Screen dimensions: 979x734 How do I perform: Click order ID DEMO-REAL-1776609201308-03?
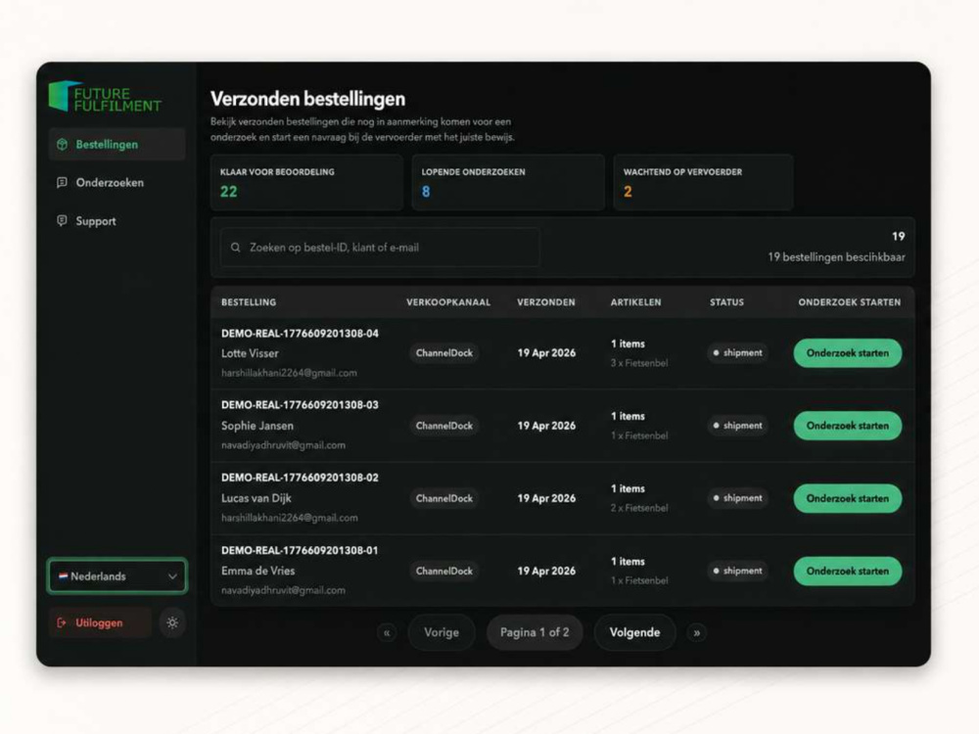point(300,405)
